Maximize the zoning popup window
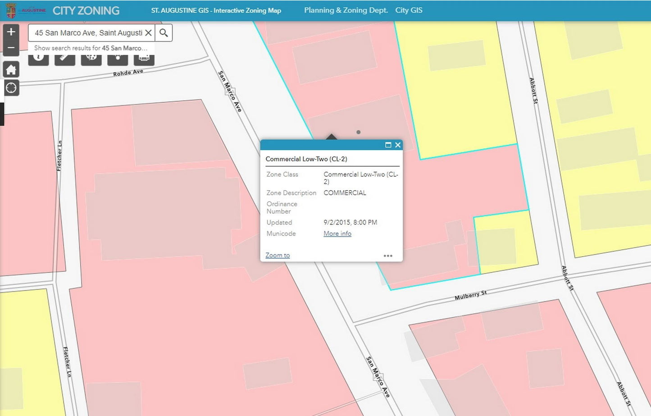 (388, 145)
